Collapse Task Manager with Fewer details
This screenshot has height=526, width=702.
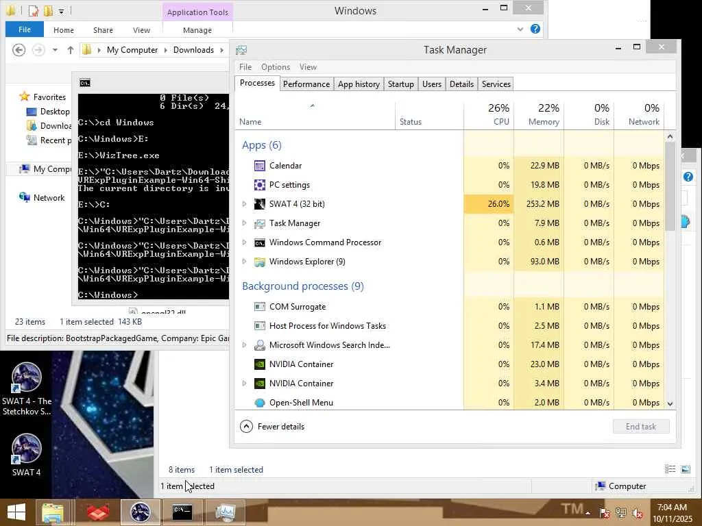click(272, 427)
